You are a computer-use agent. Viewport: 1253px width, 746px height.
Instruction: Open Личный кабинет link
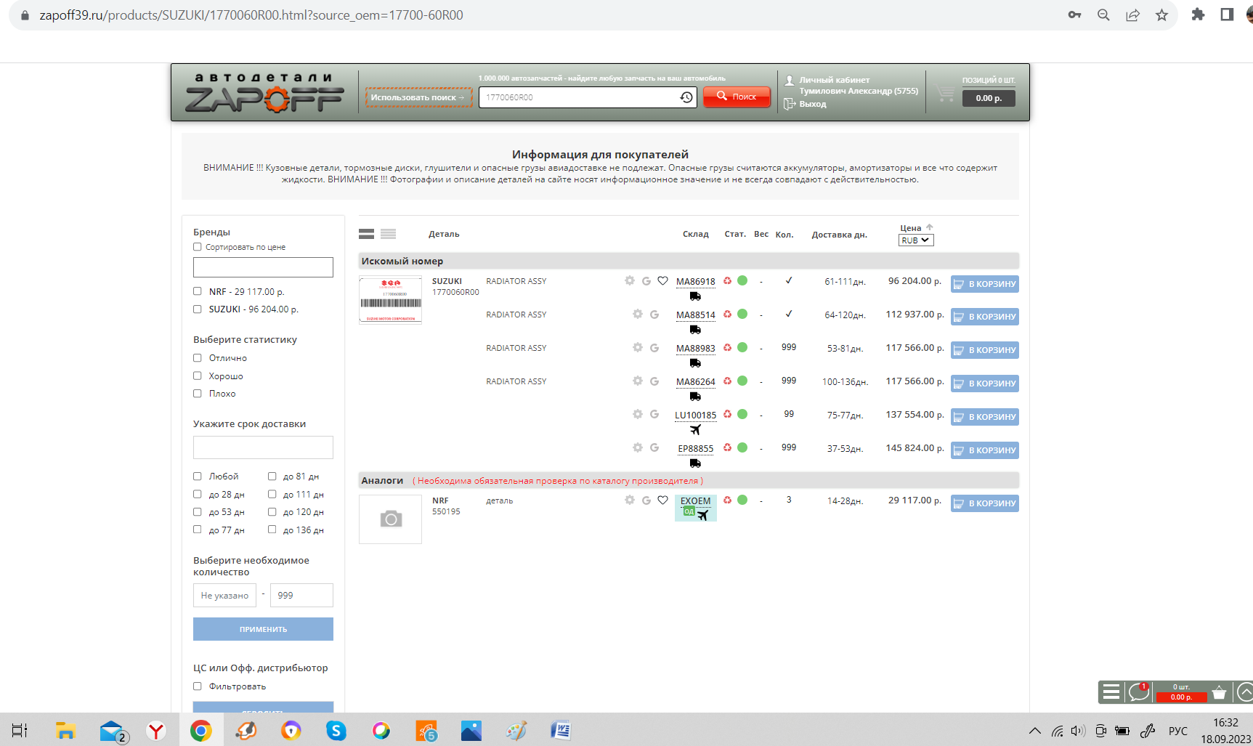point(835,80)
